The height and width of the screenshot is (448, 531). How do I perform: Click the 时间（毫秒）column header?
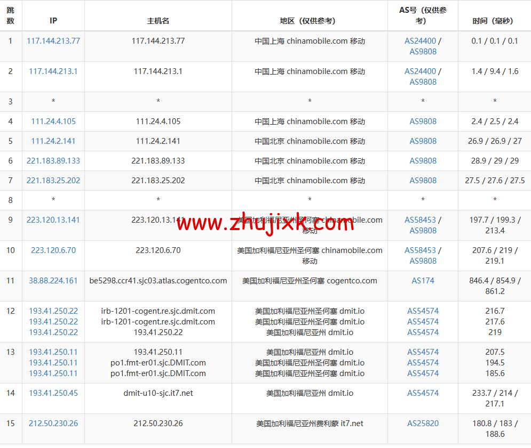click(x=494, y=16)
